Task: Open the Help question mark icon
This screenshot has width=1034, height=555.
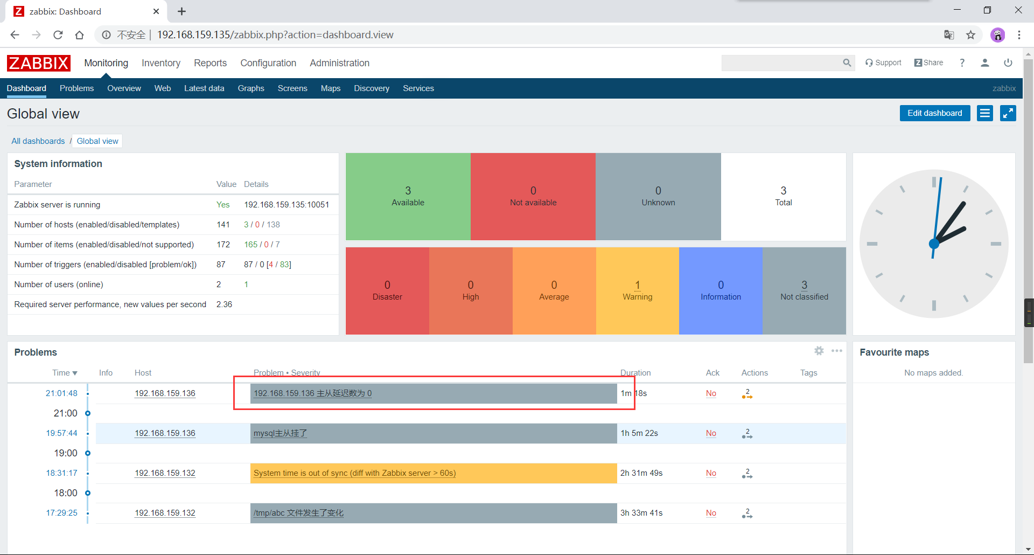Action: click(x=962, y=63)
